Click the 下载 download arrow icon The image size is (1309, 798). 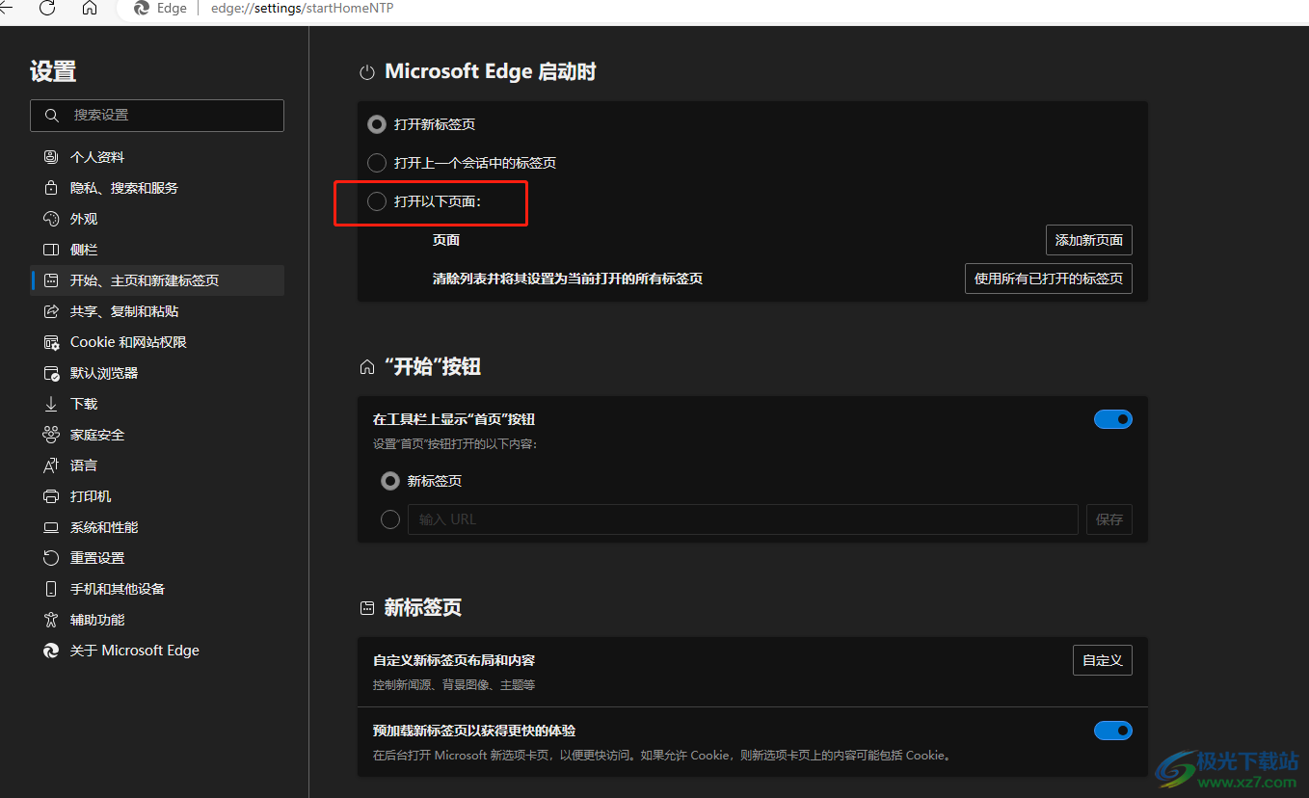coord(51,404)
